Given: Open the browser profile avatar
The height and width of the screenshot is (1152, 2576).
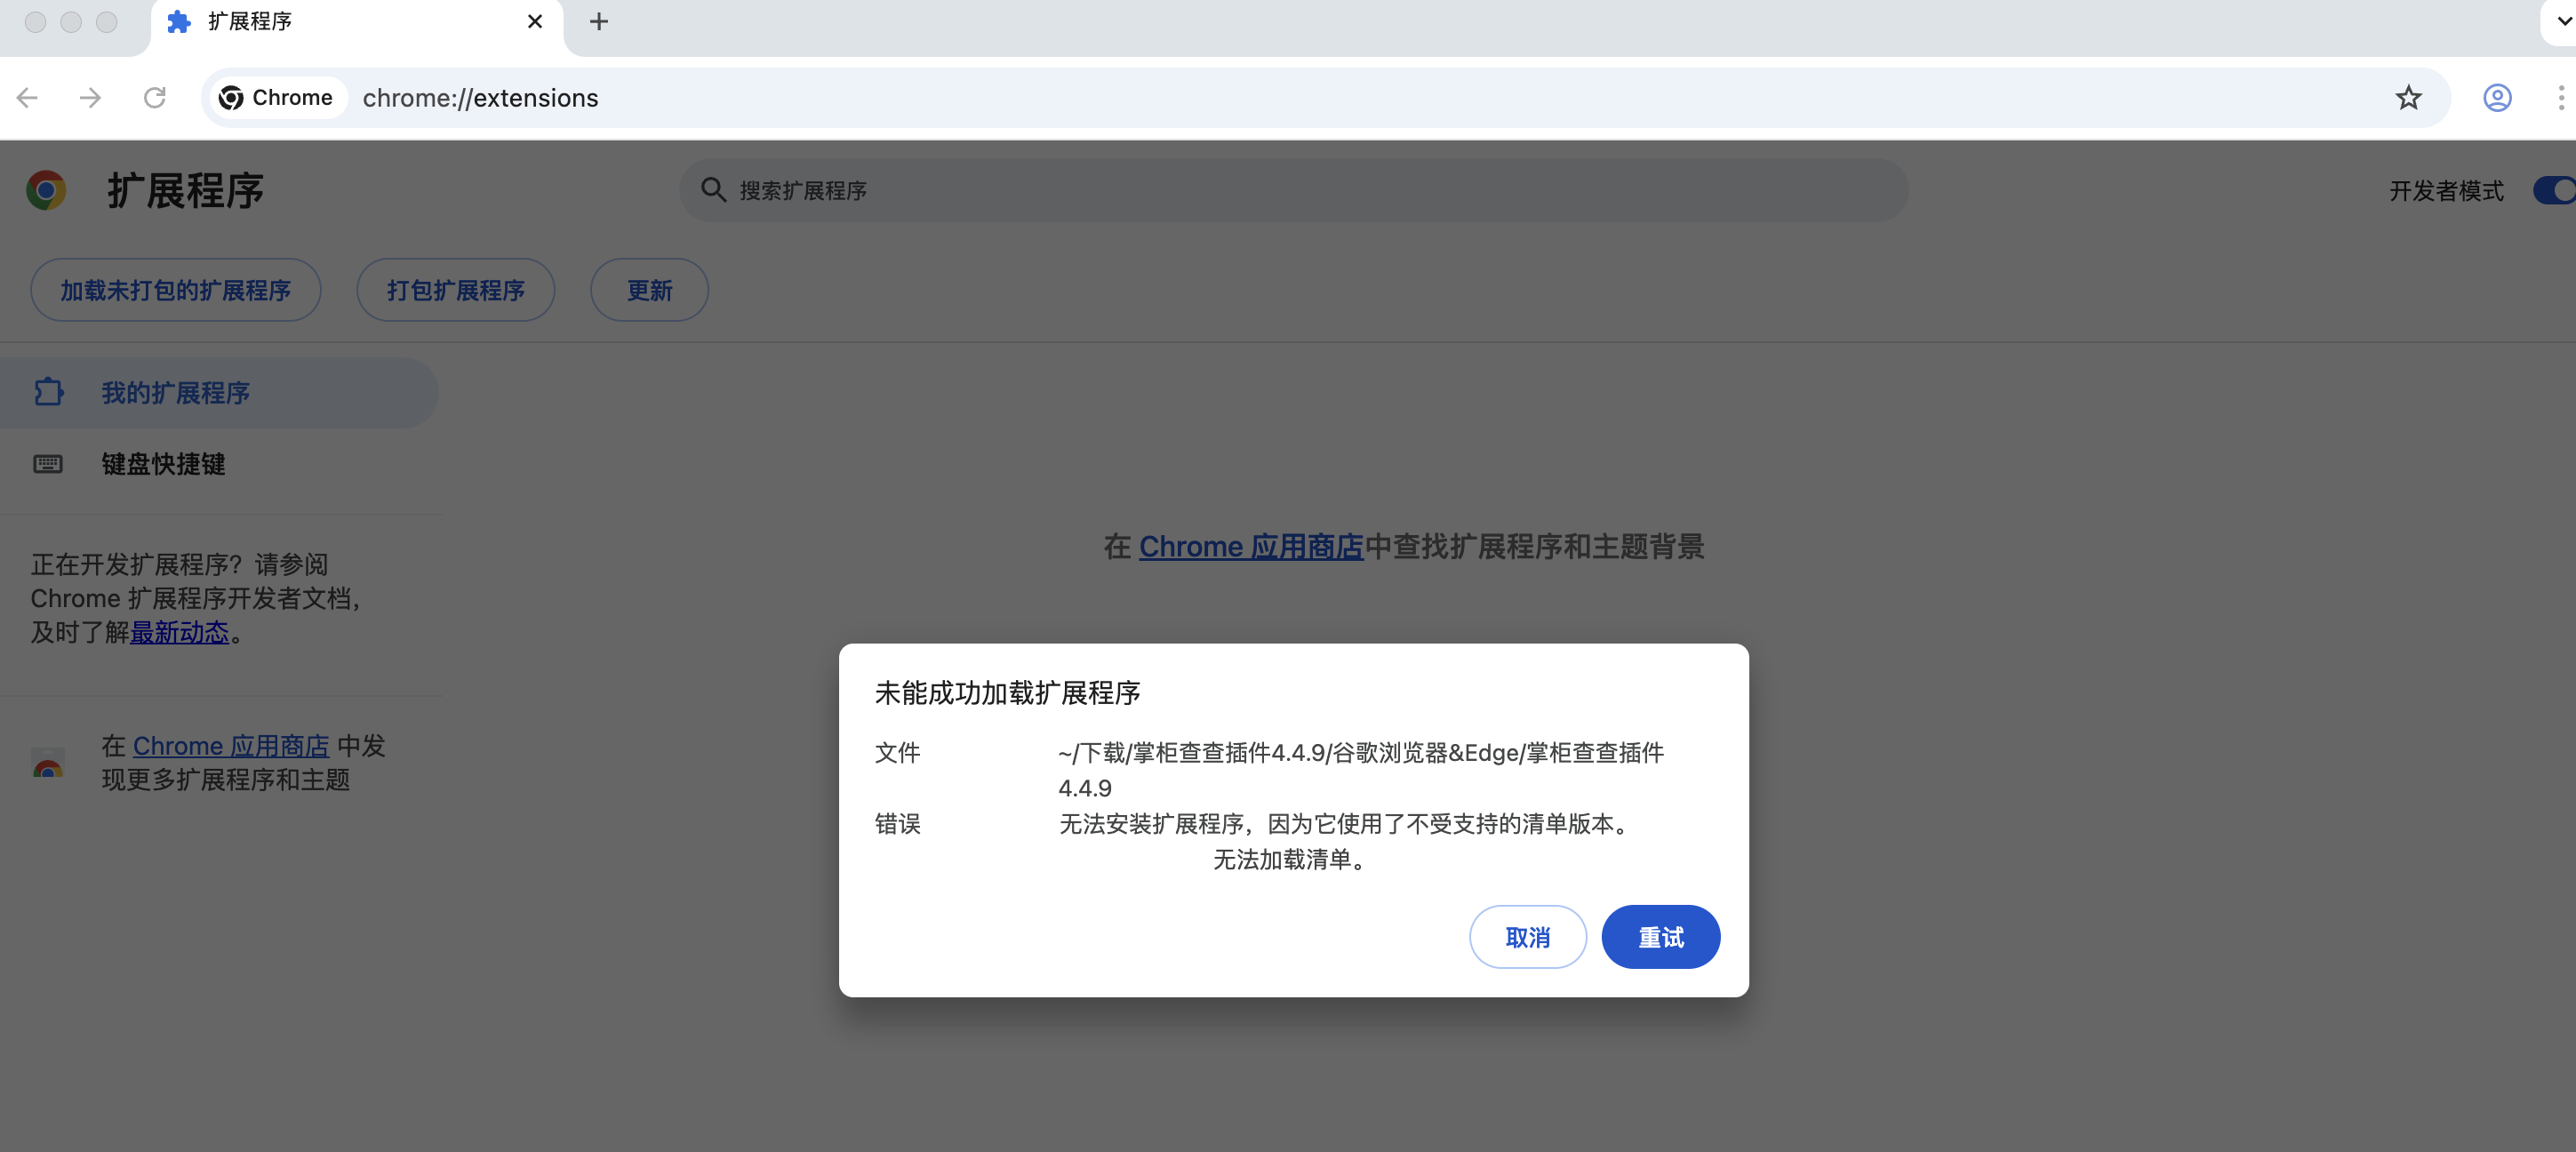Looking at the screenshot, I should [2496, 97].
